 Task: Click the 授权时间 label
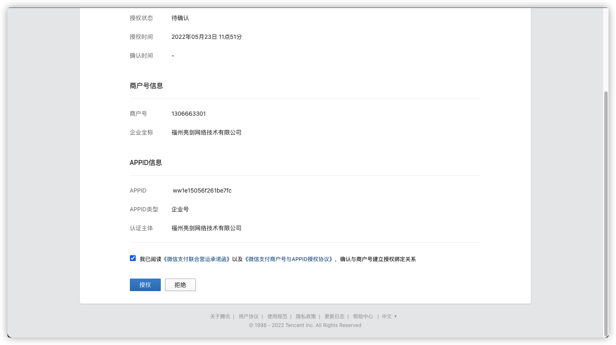[x=142, y=37]
